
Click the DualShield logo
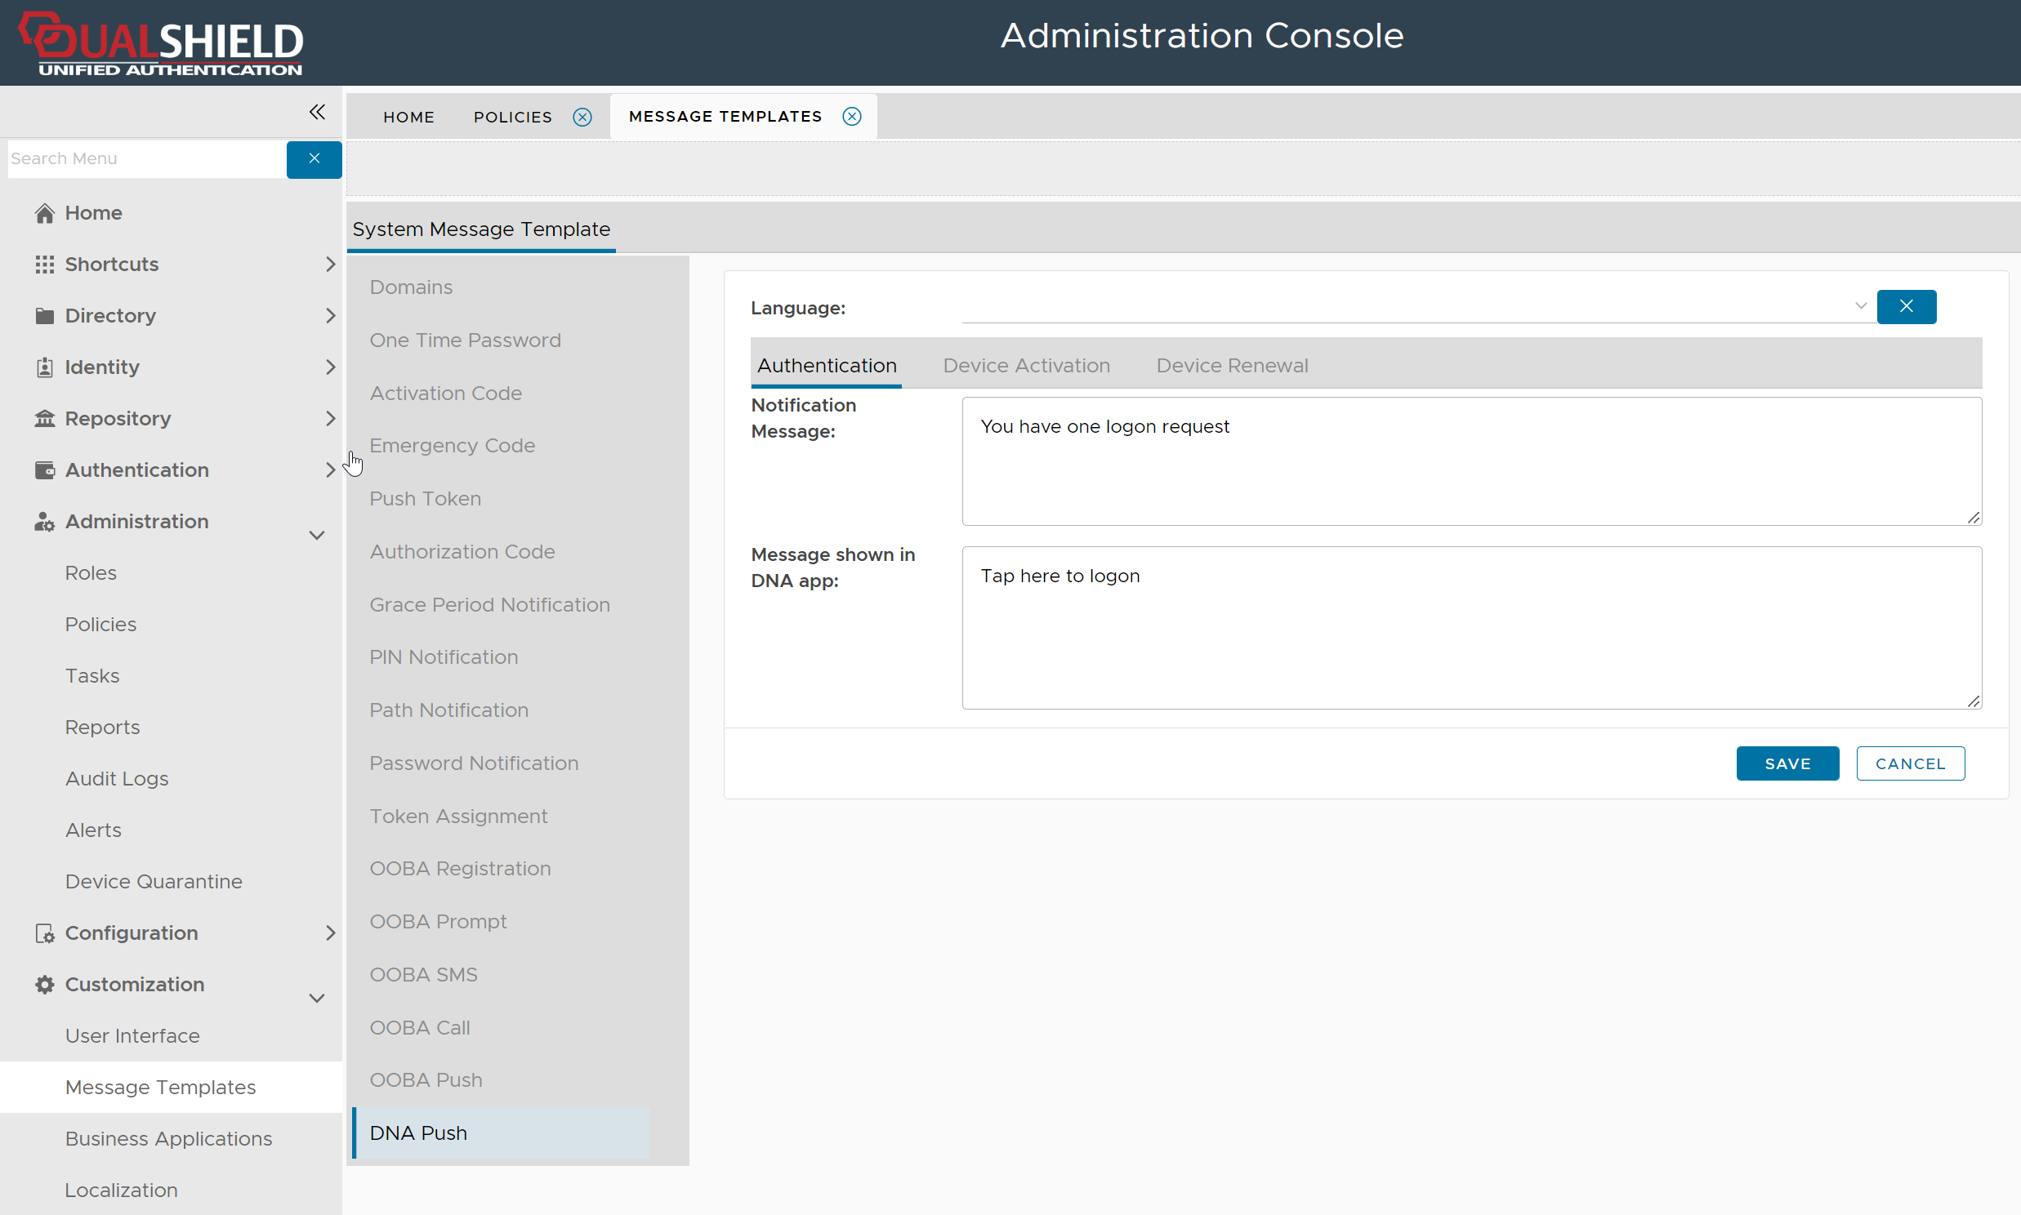click(x=161, y=42)
